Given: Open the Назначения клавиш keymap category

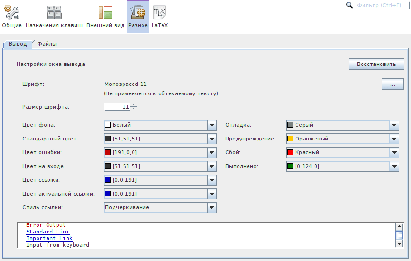Looking at the screenshot, I should point(54,17).
